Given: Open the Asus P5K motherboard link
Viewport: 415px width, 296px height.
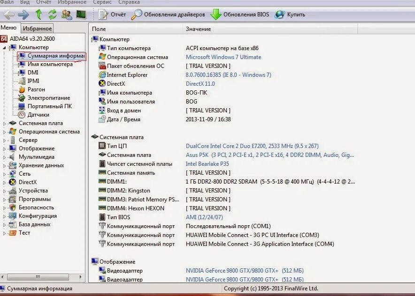Looking at the screenshot, I should [269, 155].
